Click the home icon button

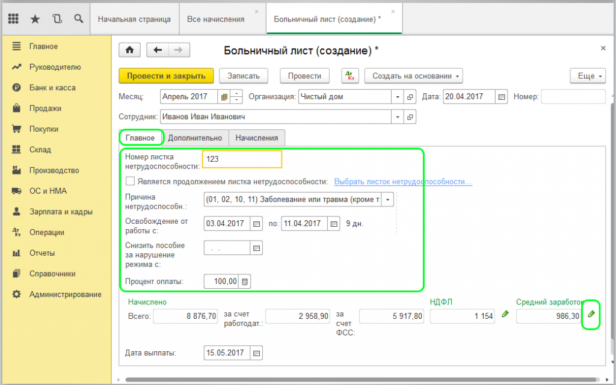[129, 50]
